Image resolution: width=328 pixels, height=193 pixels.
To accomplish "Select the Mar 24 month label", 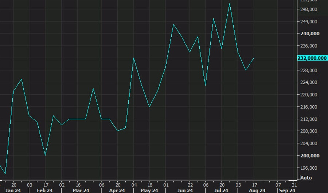I will coord(81,190).
